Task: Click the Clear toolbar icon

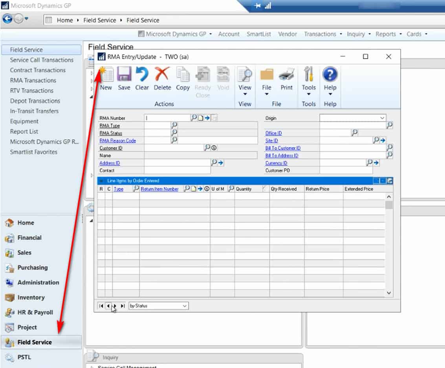Action: [142, 74]
